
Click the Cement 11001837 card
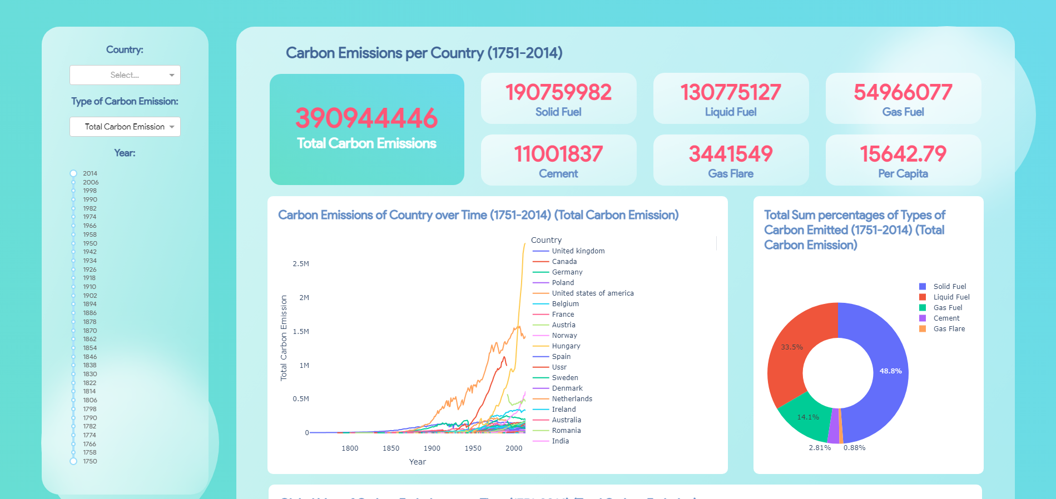(x=559, y=160)
